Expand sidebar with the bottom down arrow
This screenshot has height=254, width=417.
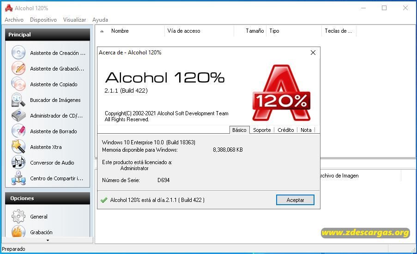(x=48, y=240)
